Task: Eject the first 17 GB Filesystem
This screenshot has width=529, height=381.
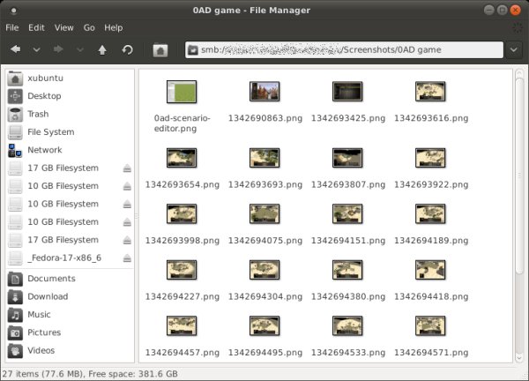Action: pyautogui.click(x=127, y=168)
